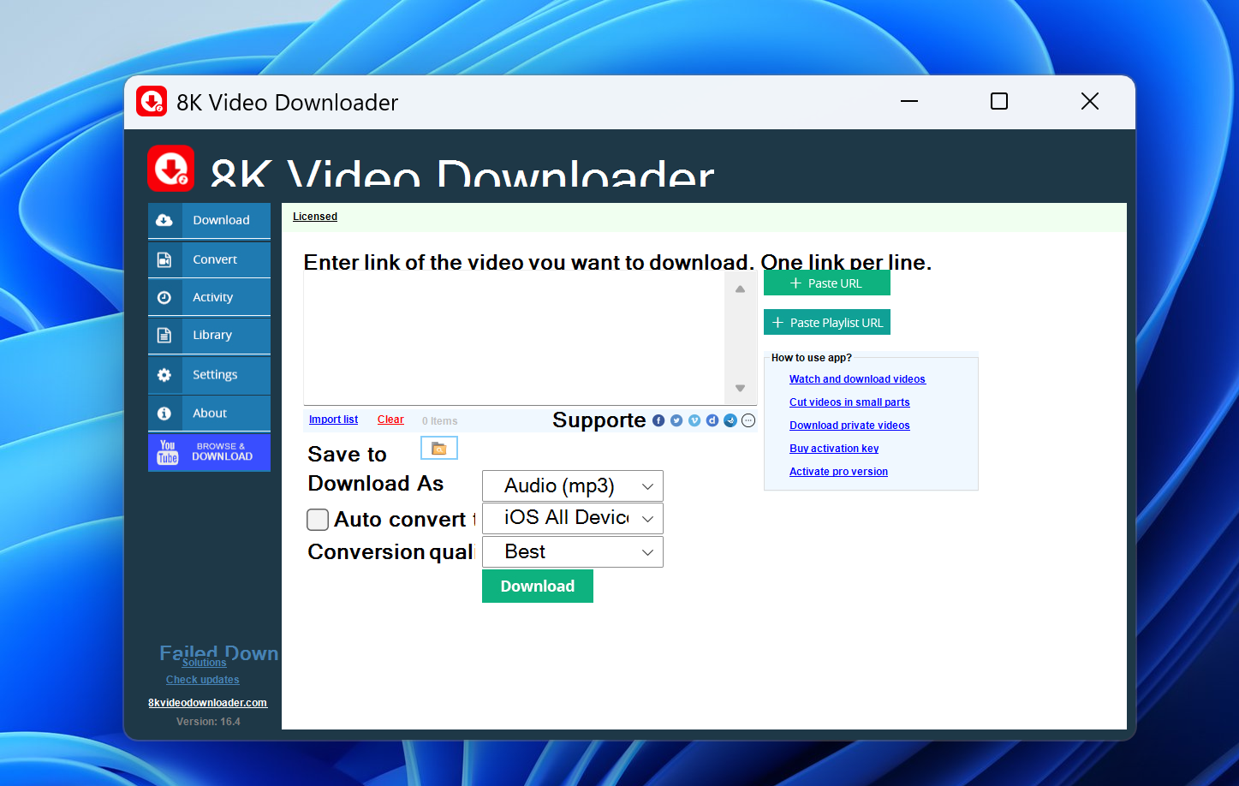
Task: Click the folder icon beside Save to
Action: point(439,448)
